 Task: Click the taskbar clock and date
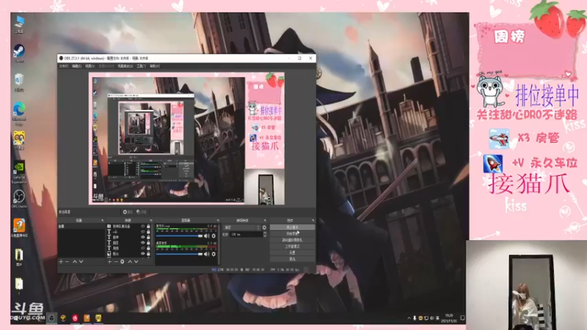[449, 318]
